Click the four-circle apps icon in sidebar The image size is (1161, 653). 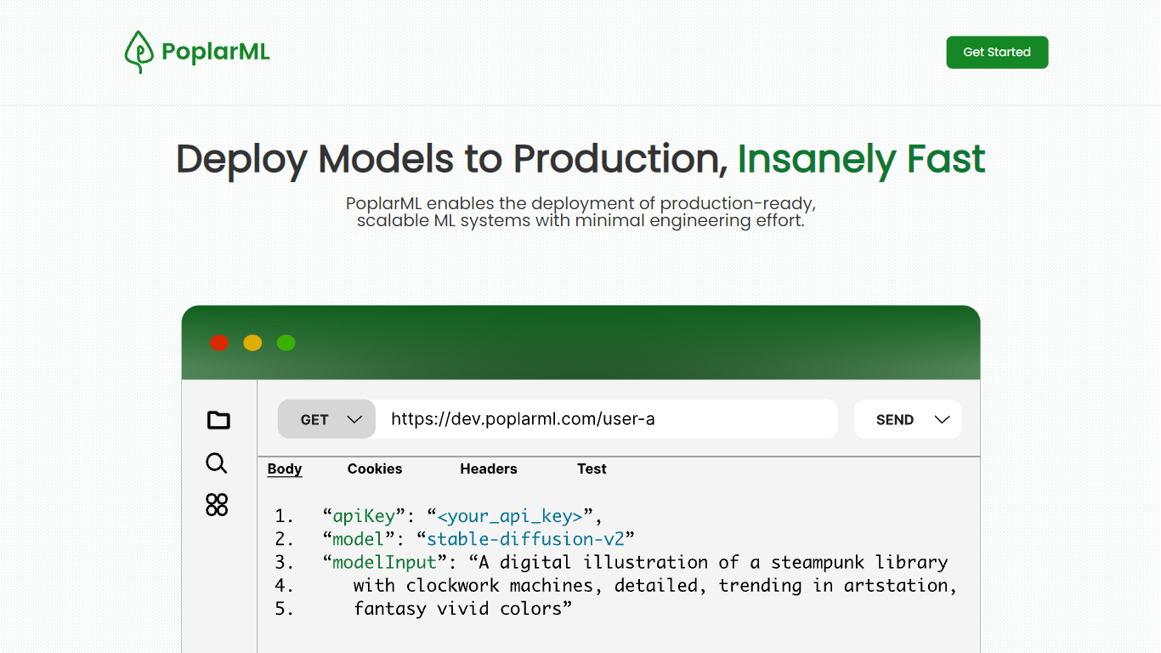pos(217,504)
